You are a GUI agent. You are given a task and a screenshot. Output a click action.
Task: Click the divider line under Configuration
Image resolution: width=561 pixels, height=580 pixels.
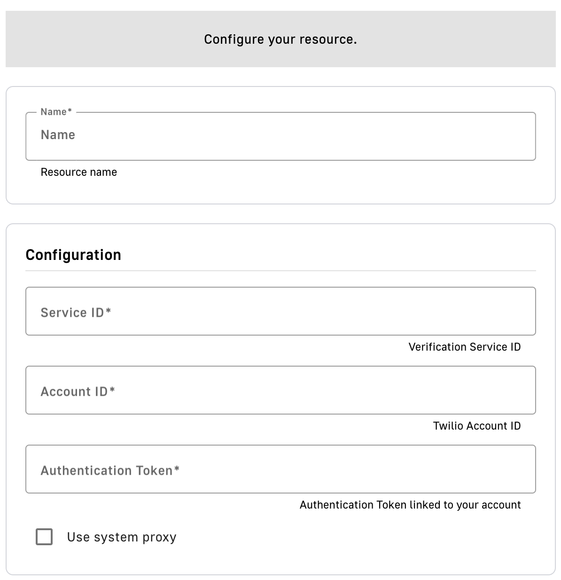tap(280, 271)
